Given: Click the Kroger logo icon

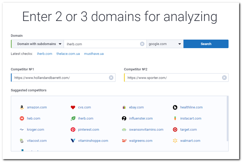Looking at the screenshot, I should pyautogui.click(x=22, y=129).
